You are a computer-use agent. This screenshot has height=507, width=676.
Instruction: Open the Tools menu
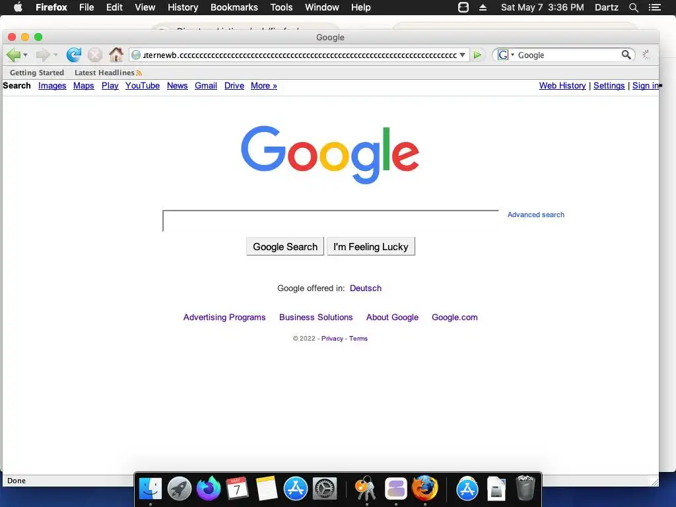point(281,7)
